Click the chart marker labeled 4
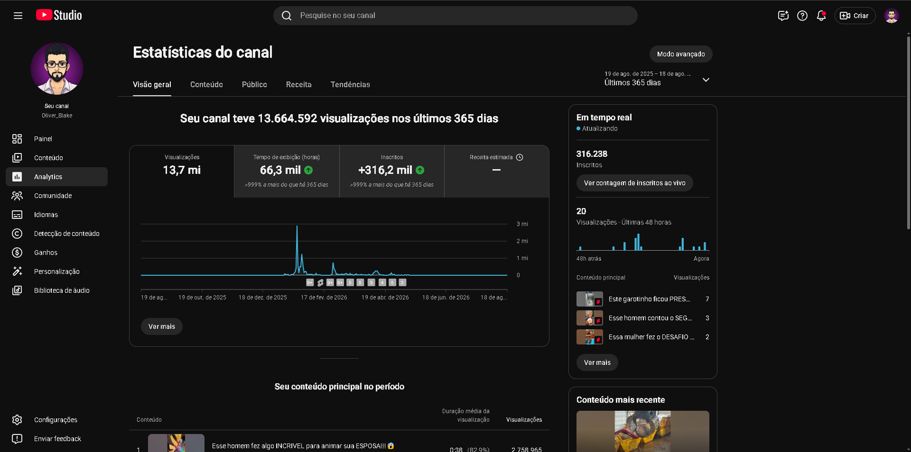The image size is (911, 452). tap(382, 283)
